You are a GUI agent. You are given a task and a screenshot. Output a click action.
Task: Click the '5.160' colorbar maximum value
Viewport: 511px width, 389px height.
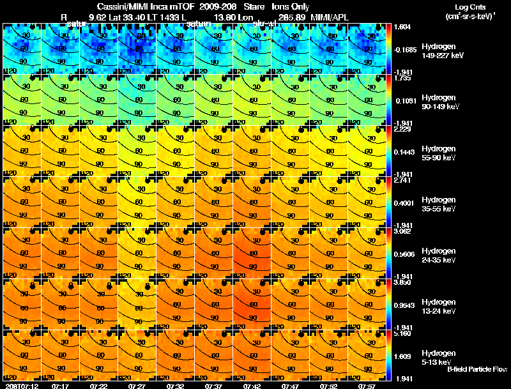[402, 334]
